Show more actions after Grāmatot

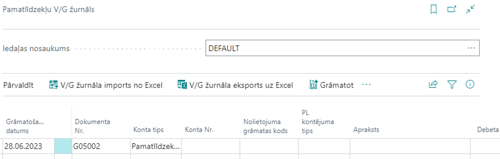tap(366, 85)
